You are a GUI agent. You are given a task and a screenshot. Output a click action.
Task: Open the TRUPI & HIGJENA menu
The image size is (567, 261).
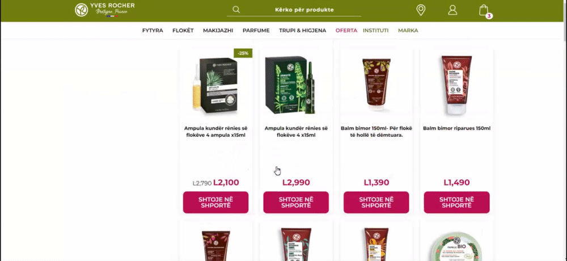pyautogui.click(x=303, y=31)
